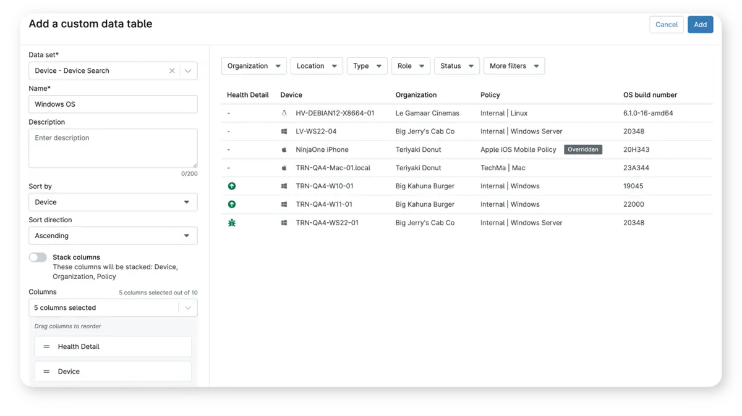Click green up-arrow health icon for TRN-QA4-W10-01
The height and width of the screenshot is (416, 742).
[232, 186]
